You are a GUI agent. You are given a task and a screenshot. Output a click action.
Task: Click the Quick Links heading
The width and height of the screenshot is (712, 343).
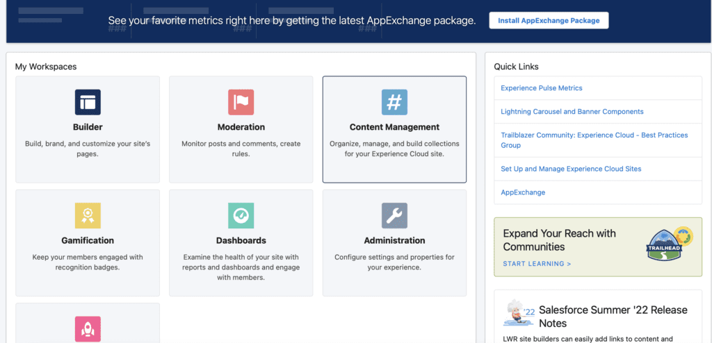(517, 67)
